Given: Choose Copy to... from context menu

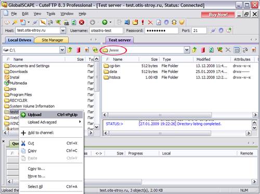Looking at the screenshot, I should click(51, 169).
